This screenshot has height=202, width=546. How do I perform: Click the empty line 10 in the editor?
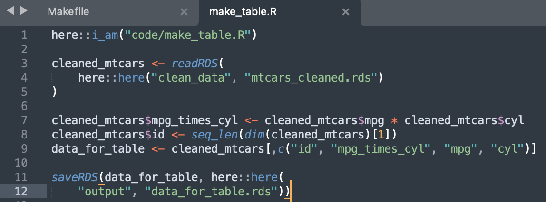coord(190,163)
